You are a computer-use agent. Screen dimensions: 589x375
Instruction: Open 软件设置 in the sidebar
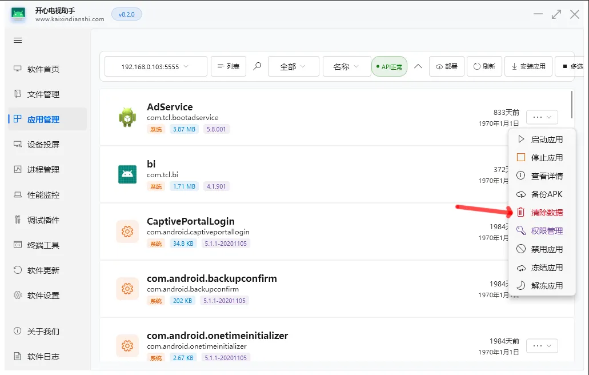pyautogui.click(x=47, y=296)
